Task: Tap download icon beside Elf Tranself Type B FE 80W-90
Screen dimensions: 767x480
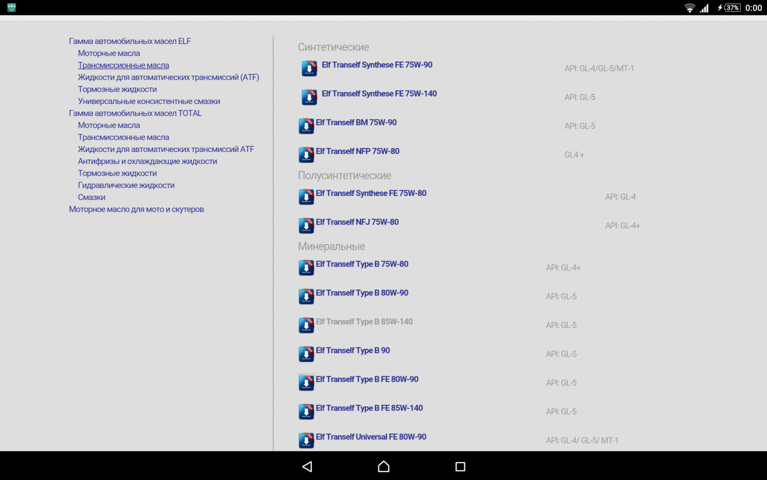Action: point(306,382)
